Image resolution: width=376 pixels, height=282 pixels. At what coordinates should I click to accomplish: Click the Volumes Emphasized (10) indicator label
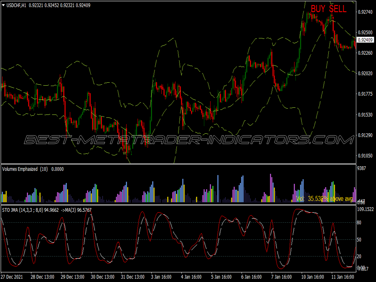pyautogui.click(x=25, y=169)
